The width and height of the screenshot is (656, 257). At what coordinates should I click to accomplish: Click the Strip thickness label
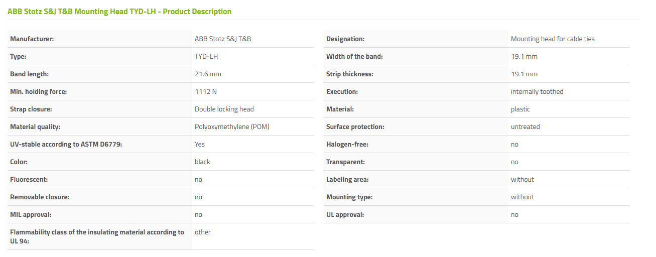click(350, 74)
